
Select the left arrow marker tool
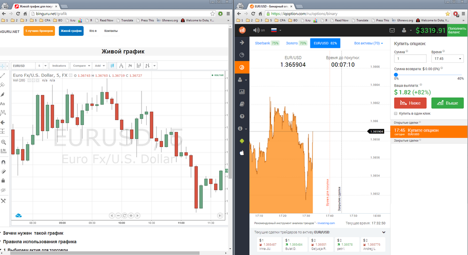(3, 122)
